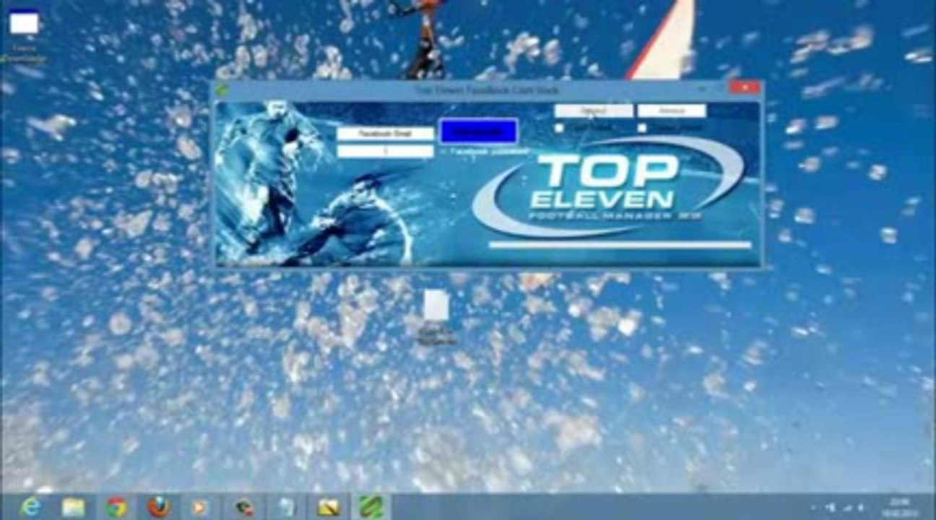Image resolution: width=936 pixels, height=520 pixels.
Task: Click the Facebook Email input field
Action: [385, 134]
